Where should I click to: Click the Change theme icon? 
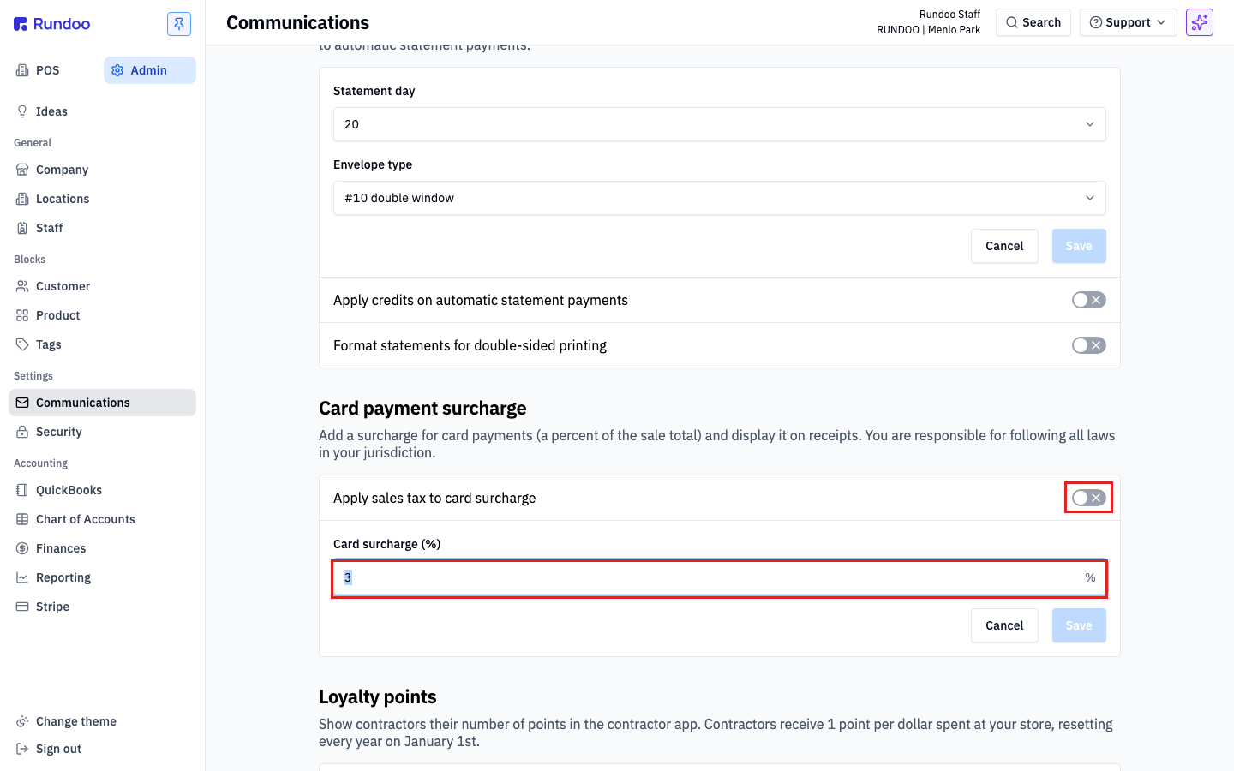(x=22, y=721)
